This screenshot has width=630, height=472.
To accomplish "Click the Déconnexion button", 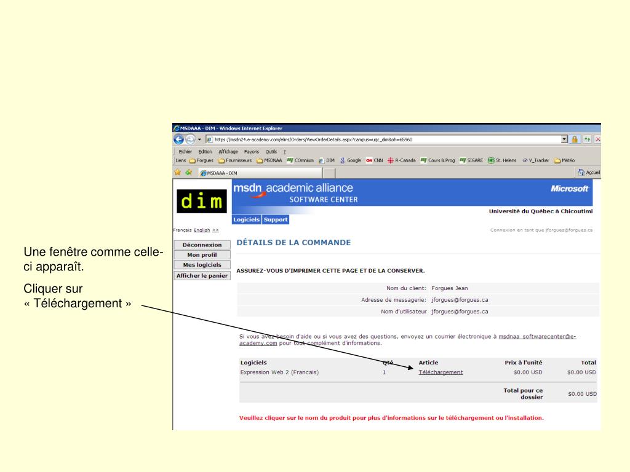I will (202, 245).
